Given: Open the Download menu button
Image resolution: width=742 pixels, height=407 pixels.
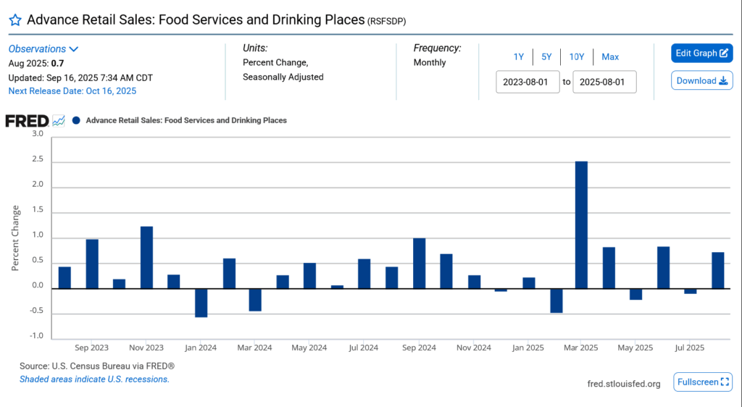Looking at the screenshot, I should 701,81.
